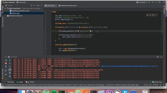The image size is (167, 93).
Task: Click the debug bug icon in toolbar
Action: point(153,2)
